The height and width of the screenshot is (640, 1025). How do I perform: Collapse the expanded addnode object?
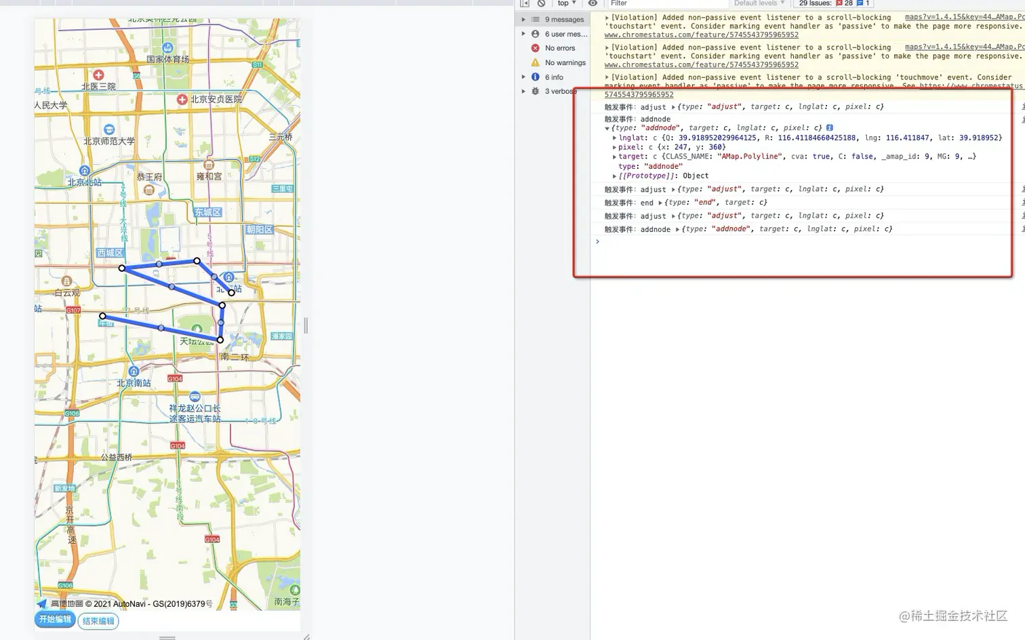tap(607, 128)
